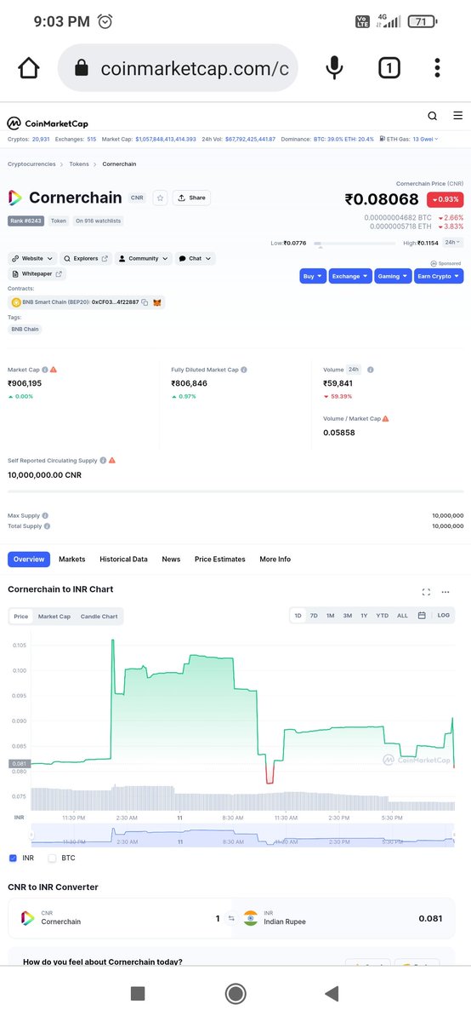Click the Total Supply info icon

click(x=47, y=526)
